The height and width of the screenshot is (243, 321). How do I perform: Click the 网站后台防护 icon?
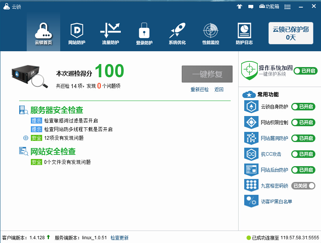251,170
